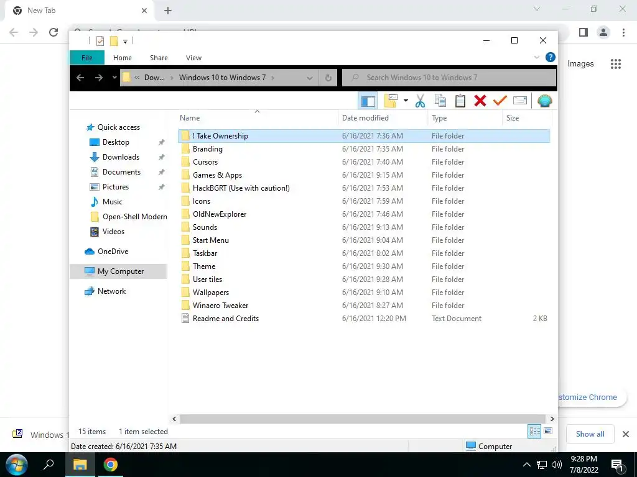637x477 pixels.
Task: Open the Share ribbon tab
Action: (159, 58)
